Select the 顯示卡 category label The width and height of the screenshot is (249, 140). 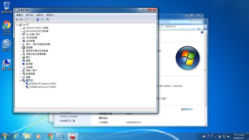[x=29, y=80]
